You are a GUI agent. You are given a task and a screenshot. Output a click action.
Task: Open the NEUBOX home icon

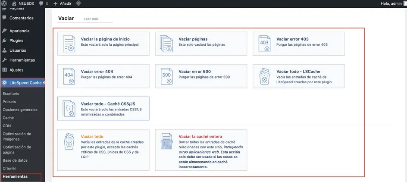(x=14, y=3)
